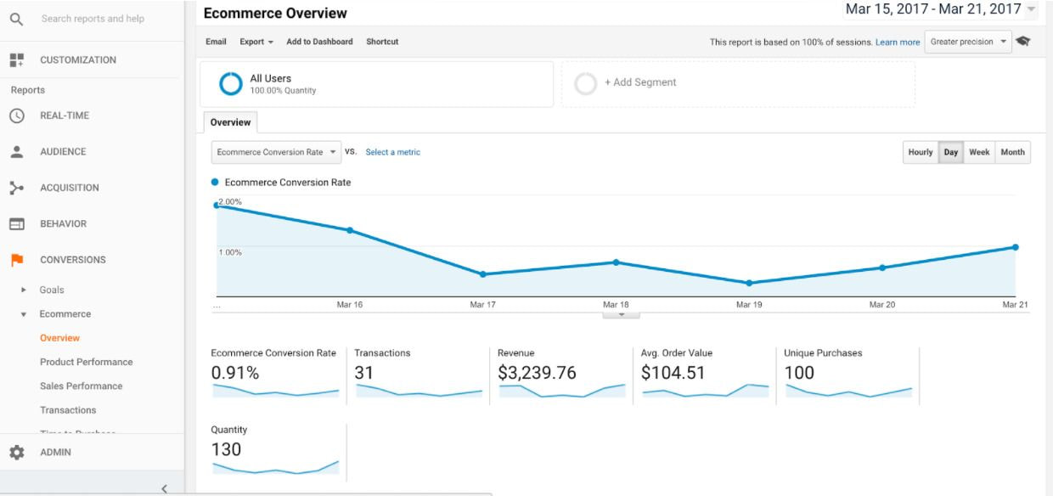Open the date range picker dropdown
Viewport: 1053px width, 496px height.
pyautogui.click(x=941, y=9)
